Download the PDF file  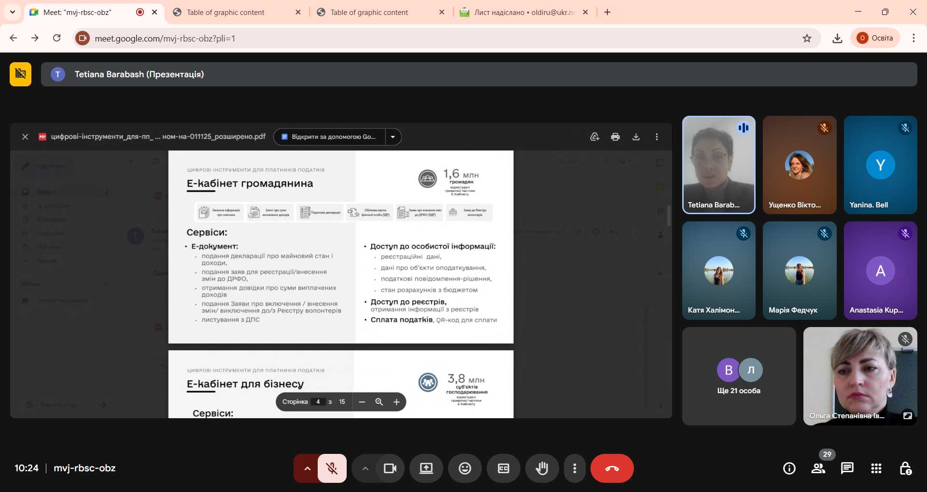pyautogui.click(x=636, y=137)
